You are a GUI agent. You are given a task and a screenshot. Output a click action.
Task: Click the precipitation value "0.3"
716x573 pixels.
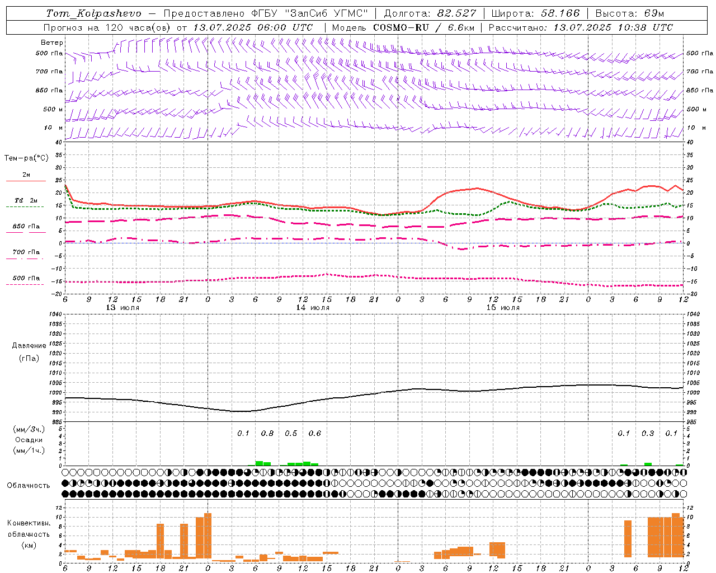(648, 434)
